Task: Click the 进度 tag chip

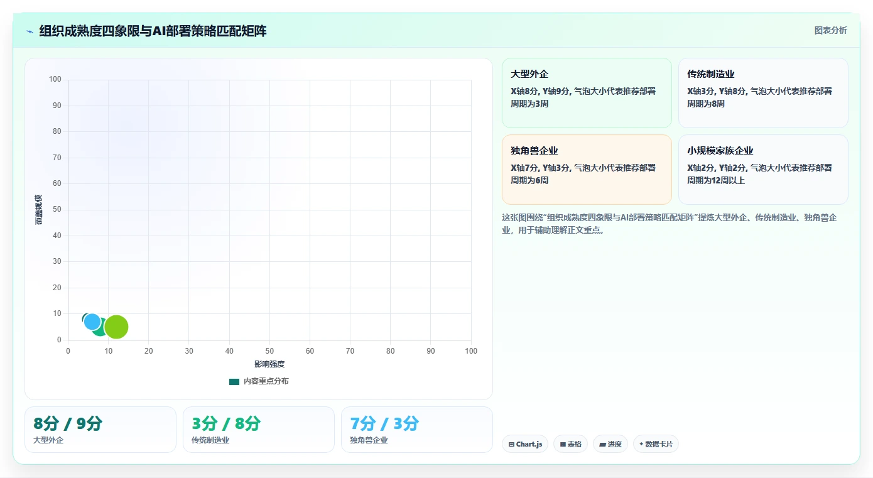Action: tap(610, 444)
